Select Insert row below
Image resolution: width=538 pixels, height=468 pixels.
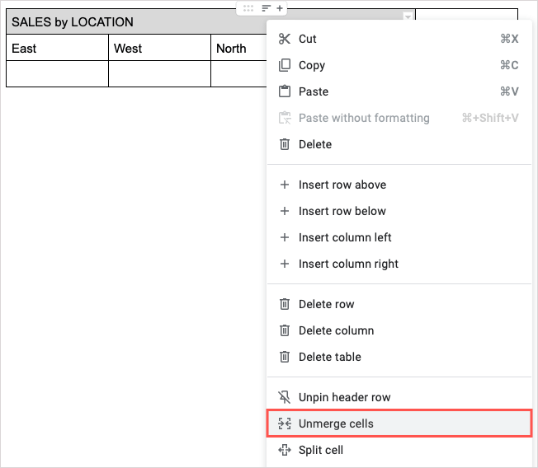pos(342,211)
